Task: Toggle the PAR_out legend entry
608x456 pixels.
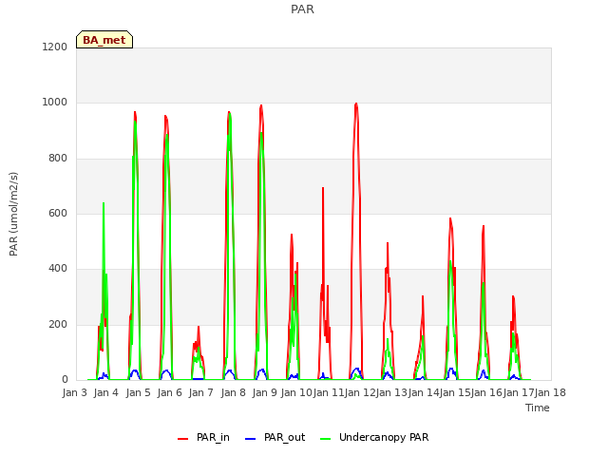Action: 275,437
